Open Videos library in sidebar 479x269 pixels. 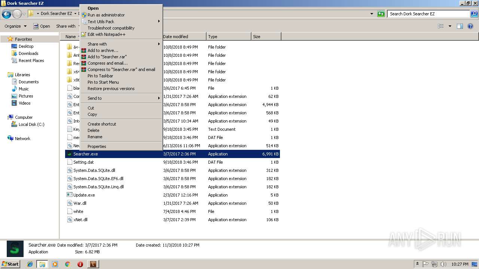[x=24, y=103]
